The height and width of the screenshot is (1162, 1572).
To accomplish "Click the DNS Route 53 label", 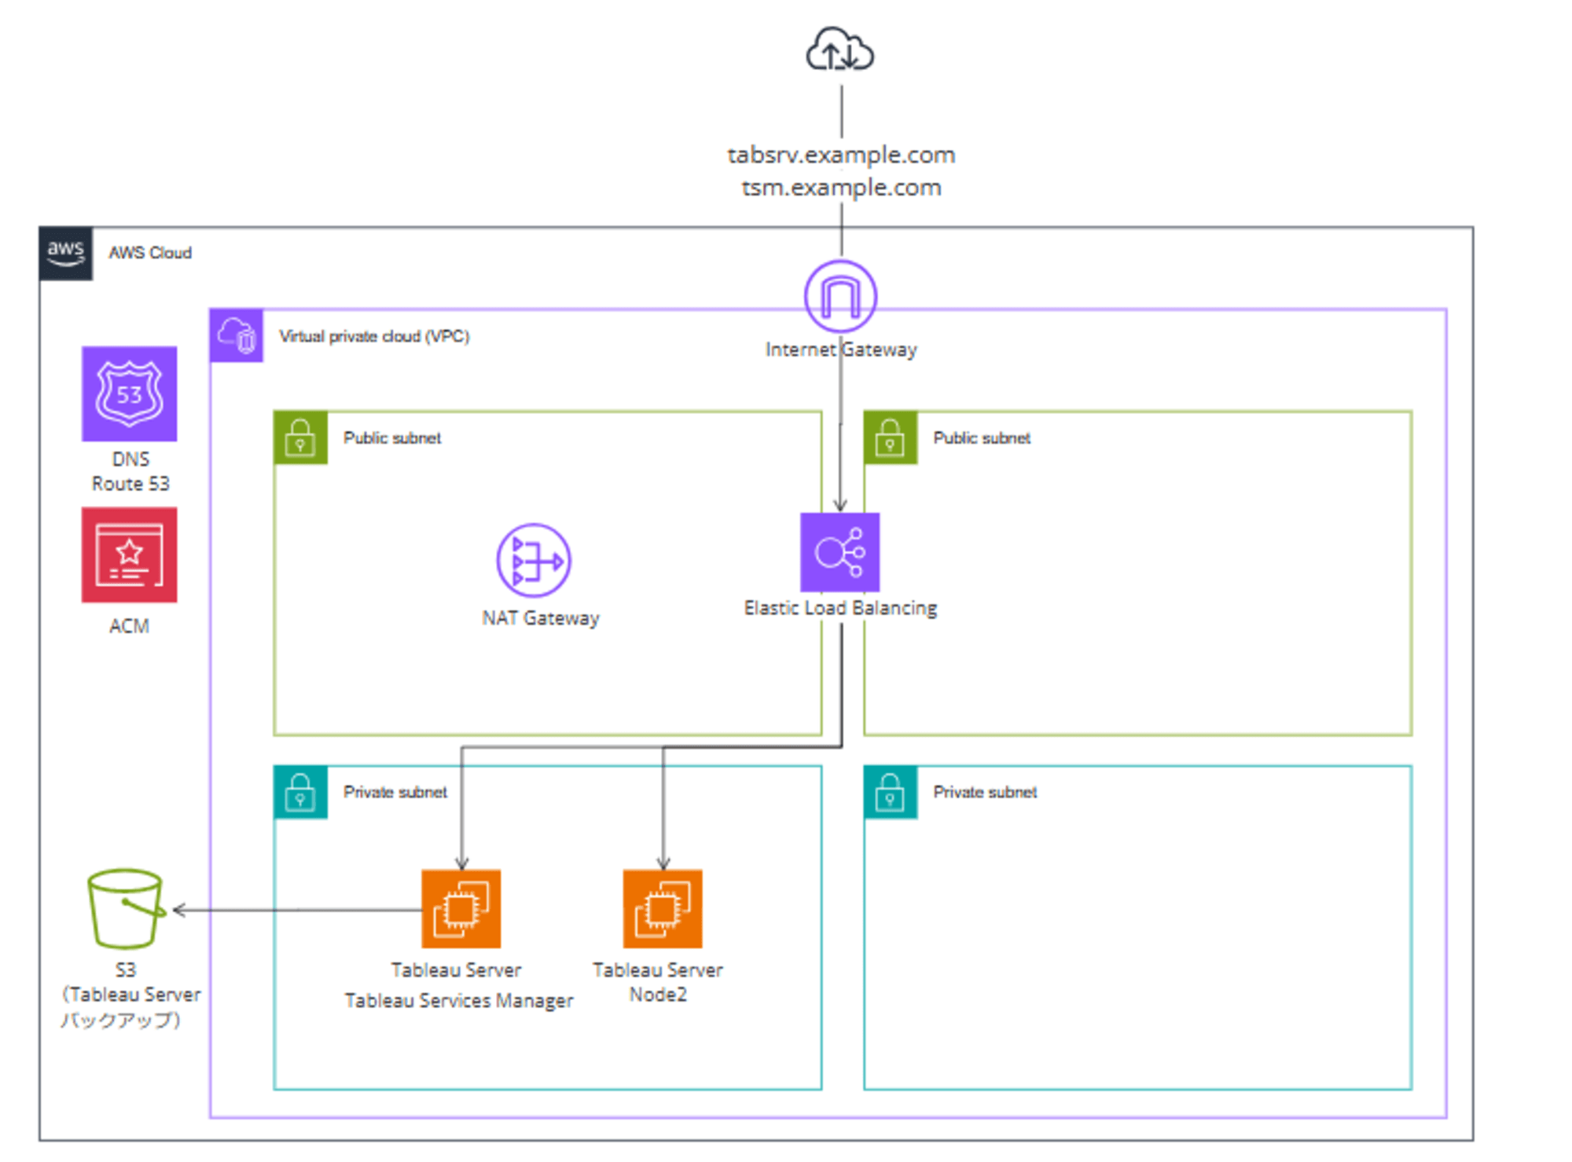I will [130, 471].
